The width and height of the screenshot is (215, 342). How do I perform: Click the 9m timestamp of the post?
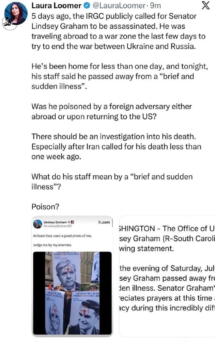click(x=155, y=6)
